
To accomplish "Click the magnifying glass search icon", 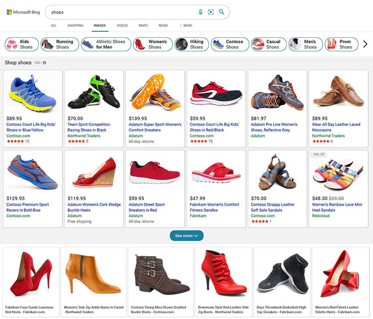I will coord(222,12).
